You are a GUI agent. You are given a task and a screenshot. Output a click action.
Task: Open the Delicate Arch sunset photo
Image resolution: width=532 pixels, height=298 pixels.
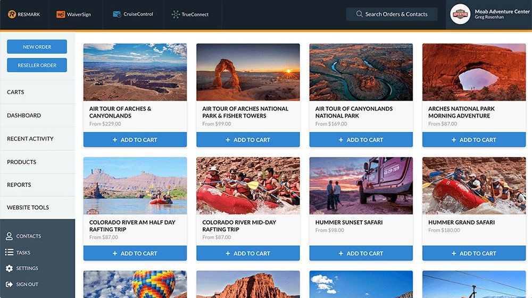tap(248, 72)
